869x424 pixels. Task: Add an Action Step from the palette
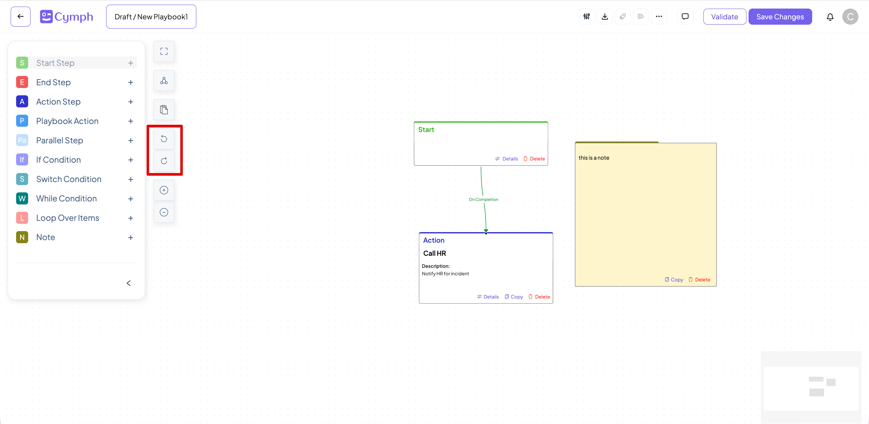coord(131,102)
